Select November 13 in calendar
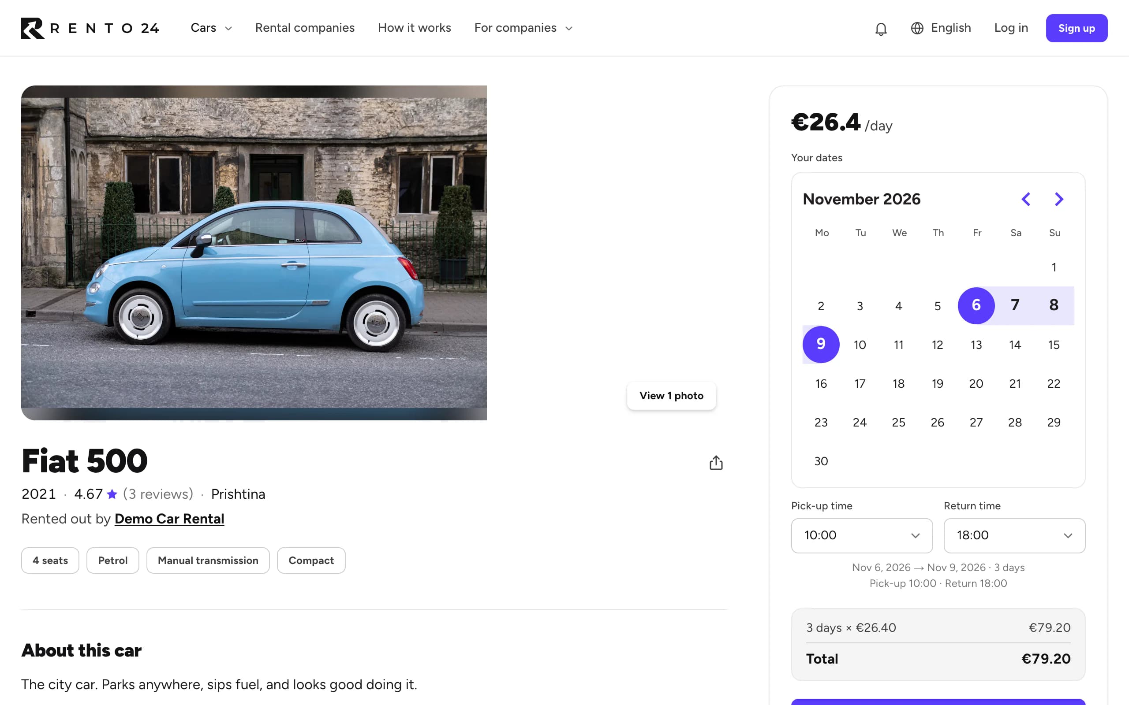 pyautogui.click(x=976, y=345)
